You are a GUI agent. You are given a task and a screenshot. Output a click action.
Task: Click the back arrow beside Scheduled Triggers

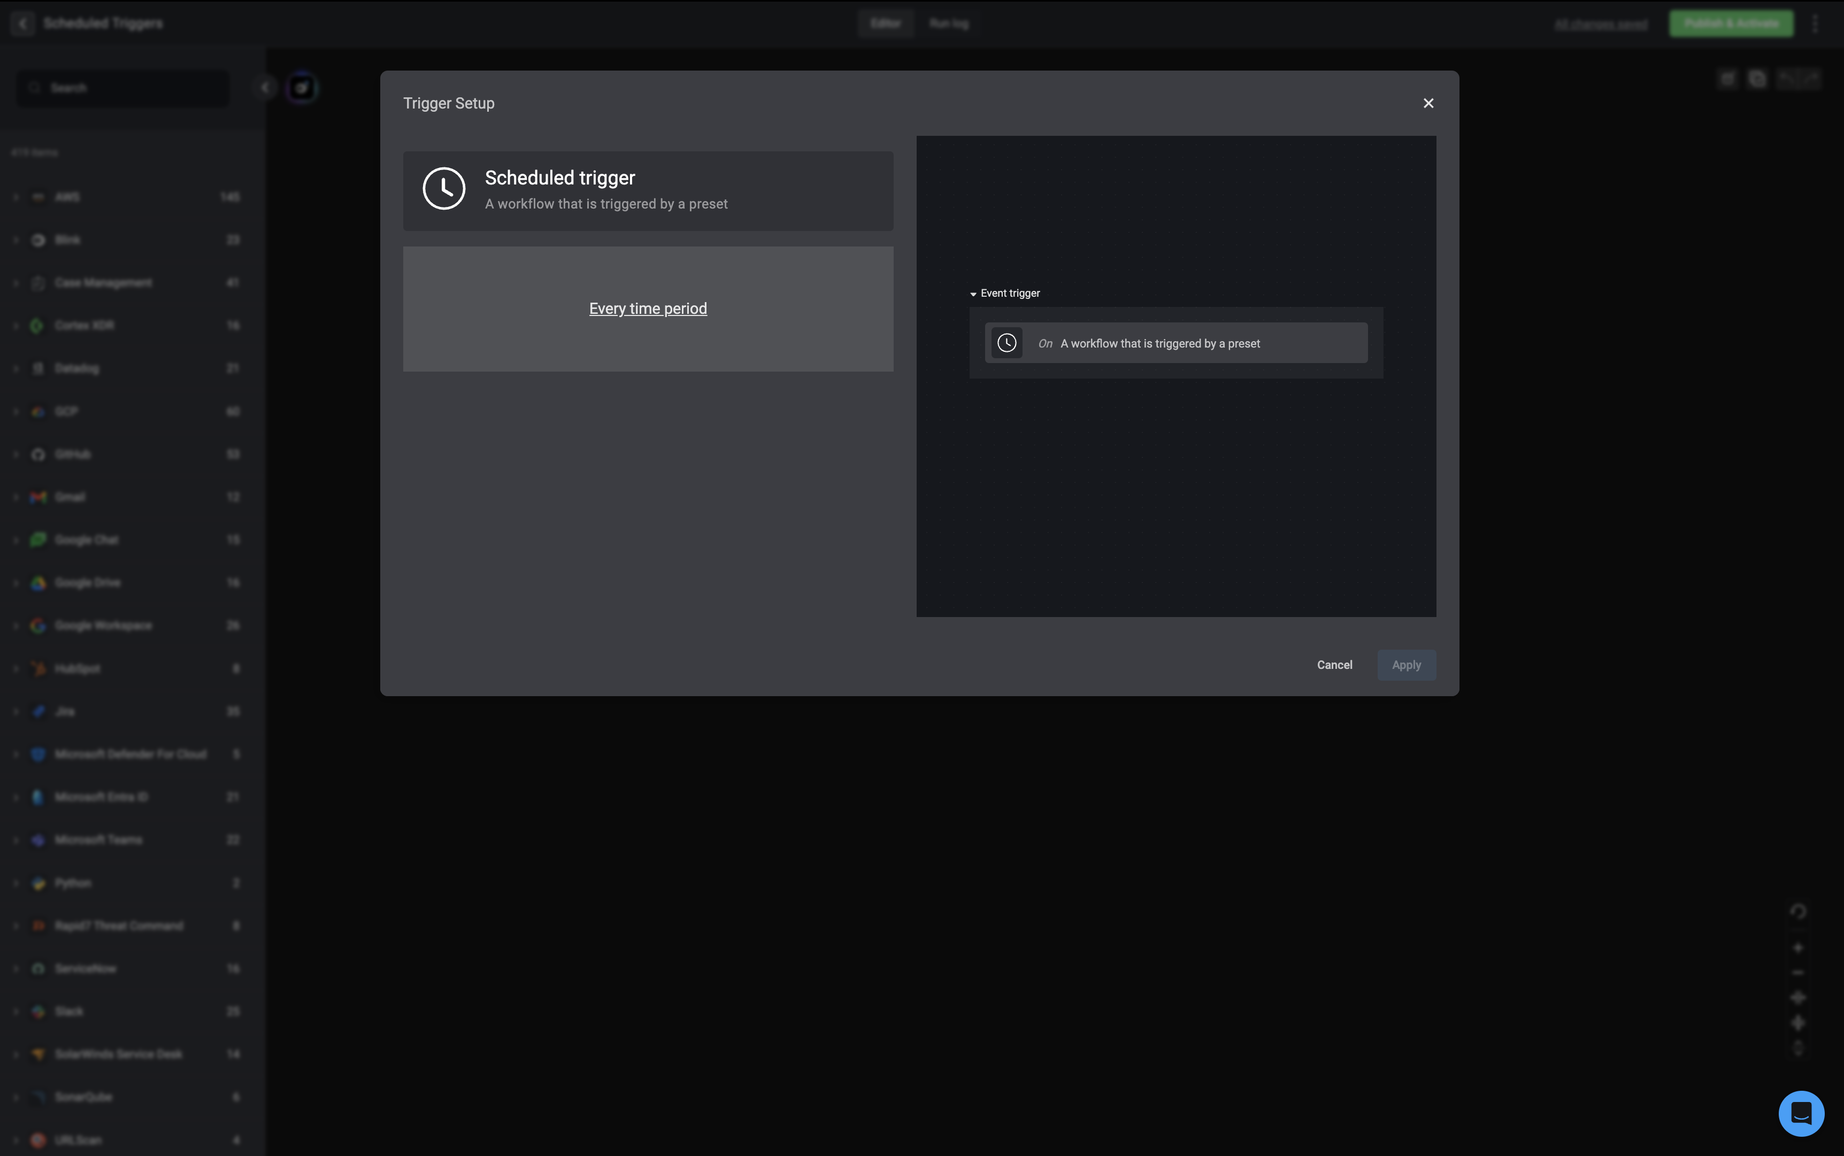[23, 24]
